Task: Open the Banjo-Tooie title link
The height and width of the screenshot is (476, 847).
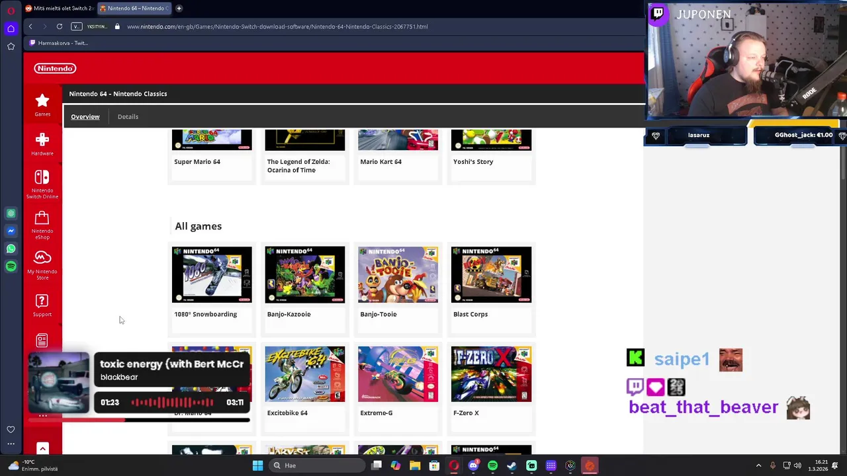Action: coord(379,314)
